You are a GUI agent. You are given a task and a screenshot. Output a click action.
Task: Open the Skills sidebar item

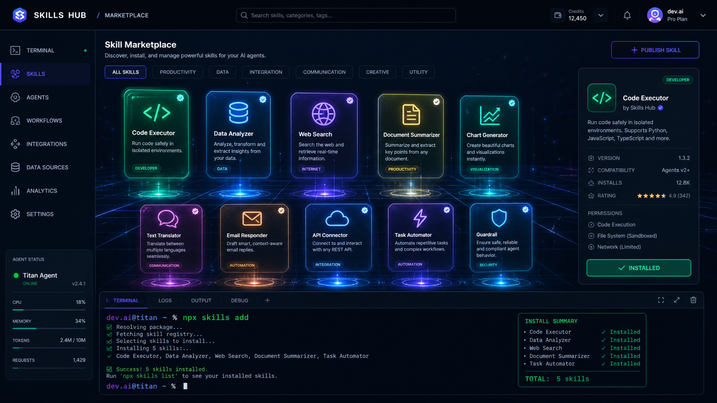(x=46, y=74)
